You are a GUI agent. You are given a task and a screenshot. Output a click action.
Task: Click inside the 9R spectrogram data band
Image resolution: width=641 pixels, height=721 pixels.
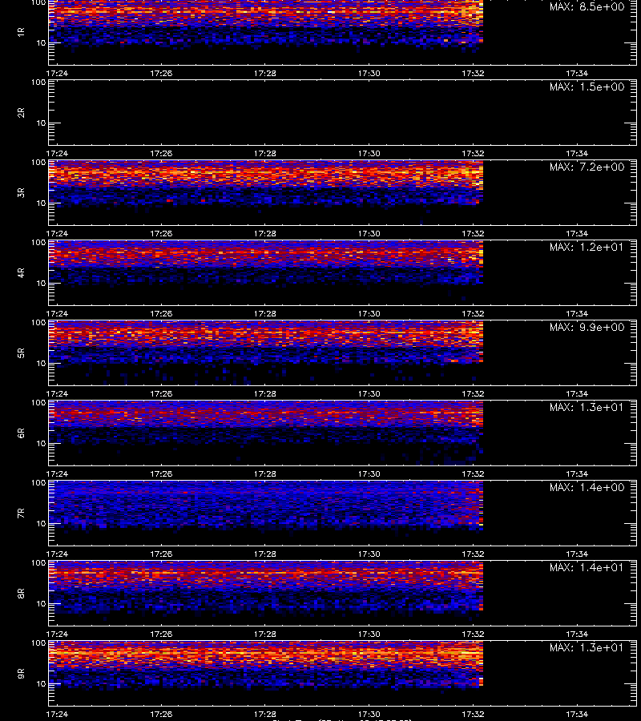[x=266, y=664]
